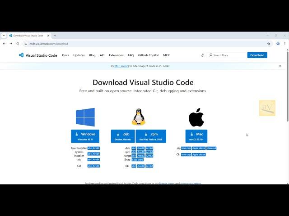Select Arm64 for Linux .rpm row
Image resolution: width=289 pixels, height=216 pixels.
pos(149,152)
